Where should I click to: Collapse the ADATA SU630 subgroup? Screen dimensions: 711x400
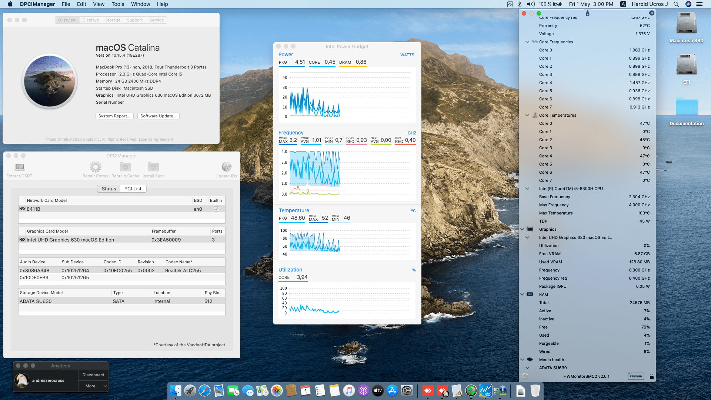pyautogui.click(x=527, y=368)
